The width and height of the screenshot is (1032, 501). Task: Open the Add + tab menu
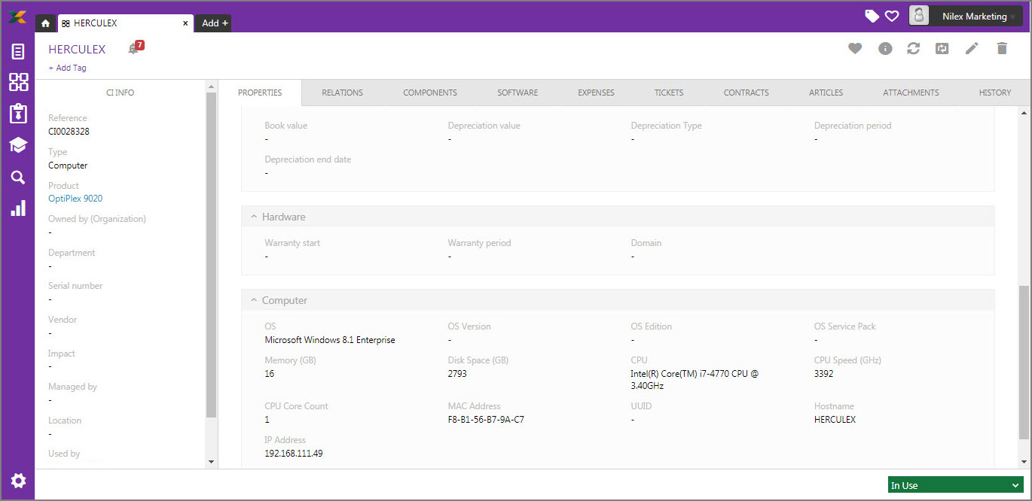point(215,23)
